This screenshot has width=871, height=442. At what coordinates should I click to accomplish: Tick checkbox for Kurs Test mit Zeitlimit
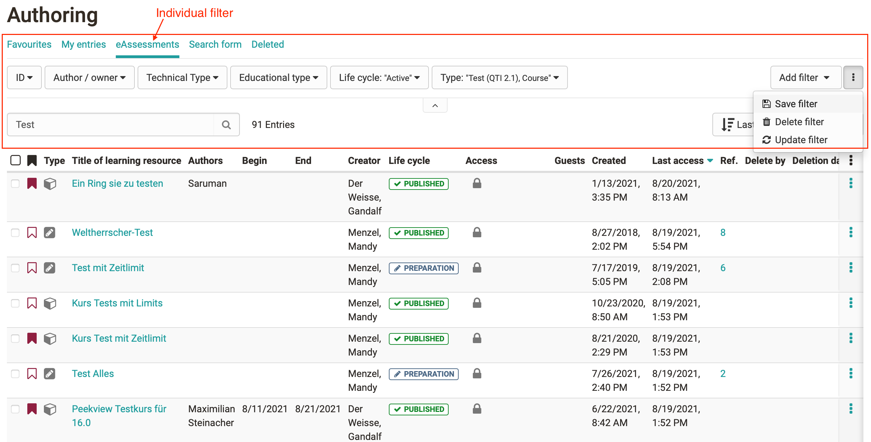click(15, 339)
